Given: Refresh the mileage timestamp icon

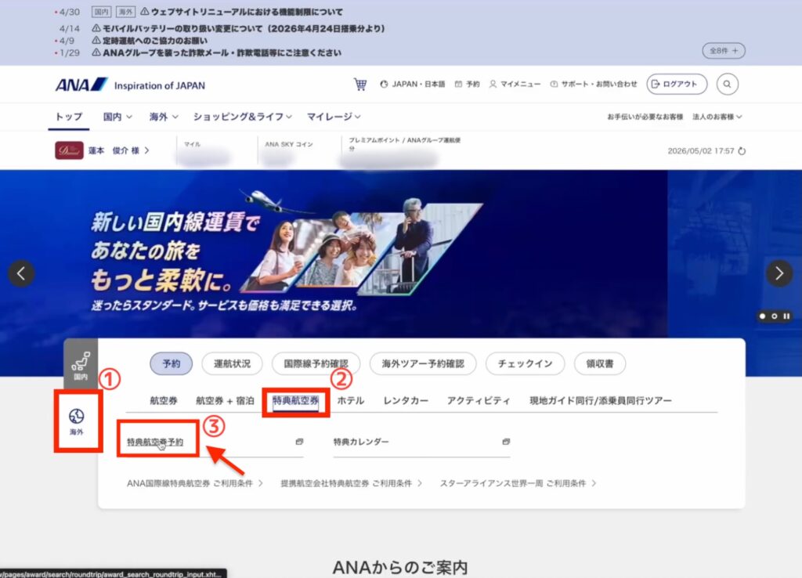Looking at the screenshot, I should (742, 151).
